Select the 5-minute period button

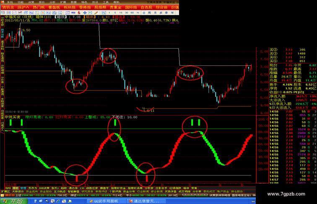click(115, 13)
